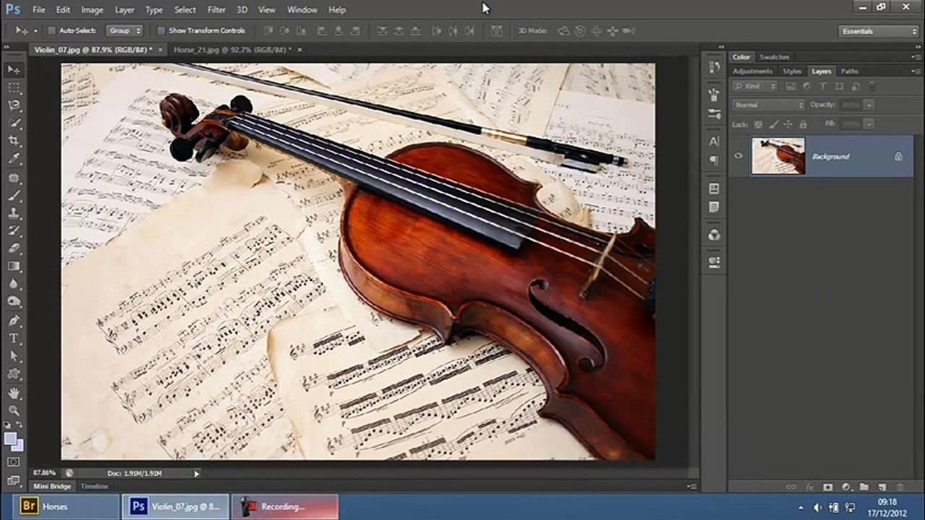Select the Eraser tool
Screen dimensions: 925x520
(x=14, y=248)
